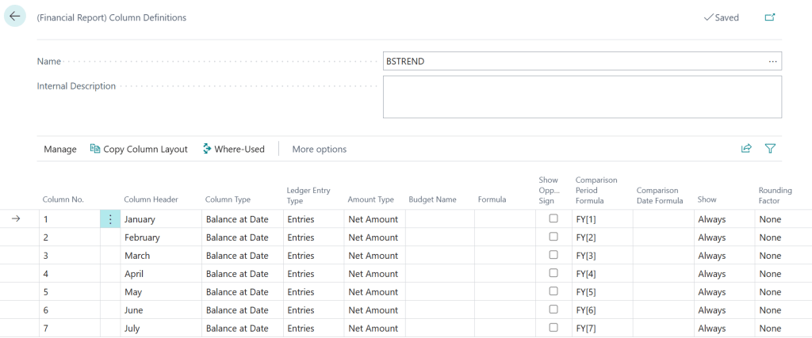Open the Manage menu

tap(60, 149)
